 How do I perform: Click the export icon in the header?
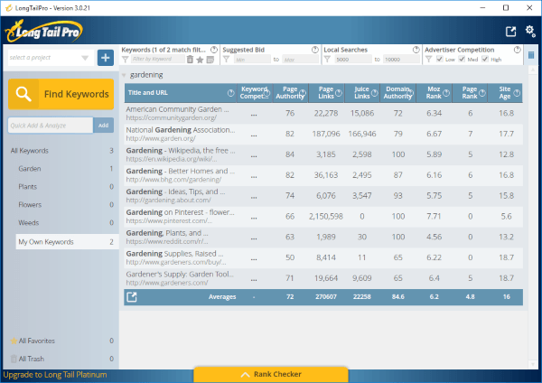tap(510, 32)
